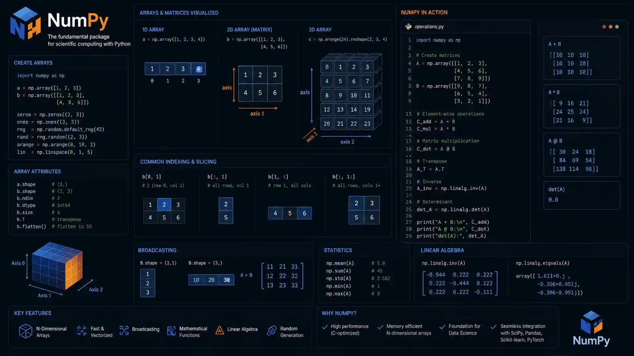The image size is (634, 356).
Task: Click the checkmark beside High performance
Action: pyautogui.click(x=325, y=327)
